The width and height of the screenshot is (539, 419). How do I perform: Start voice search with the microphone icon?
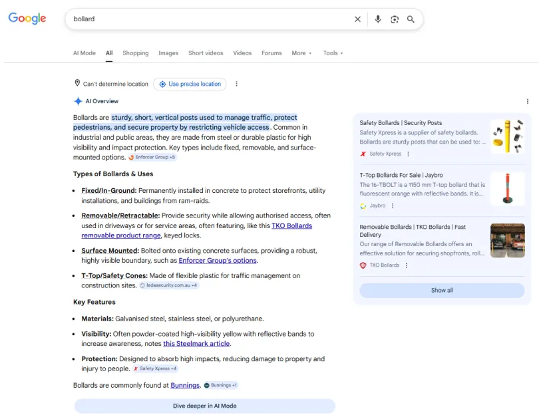click(378, 19)
